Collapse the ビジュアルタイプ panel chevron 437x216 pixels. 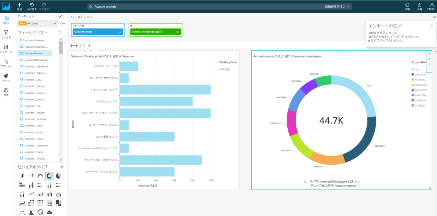[x=62, y=167]
